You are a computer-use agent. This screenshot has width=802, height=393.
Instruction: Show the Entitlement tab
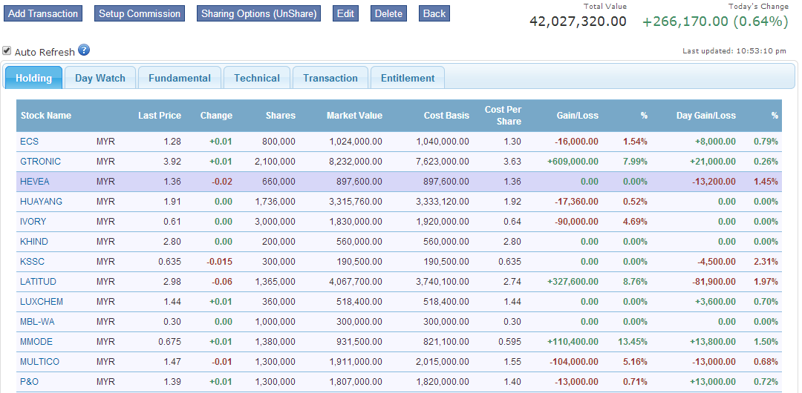408,78
